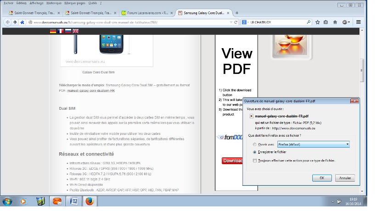The width and height of the screenshot is (376, 211).
Task: Open the Firefox hamburger menu
Action: tap(358, 22)
